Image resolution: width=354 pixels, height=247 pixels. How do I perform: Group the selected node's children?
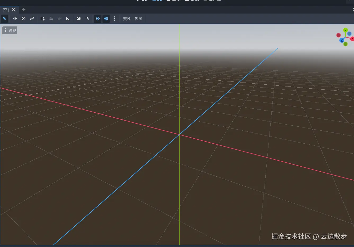60,19
